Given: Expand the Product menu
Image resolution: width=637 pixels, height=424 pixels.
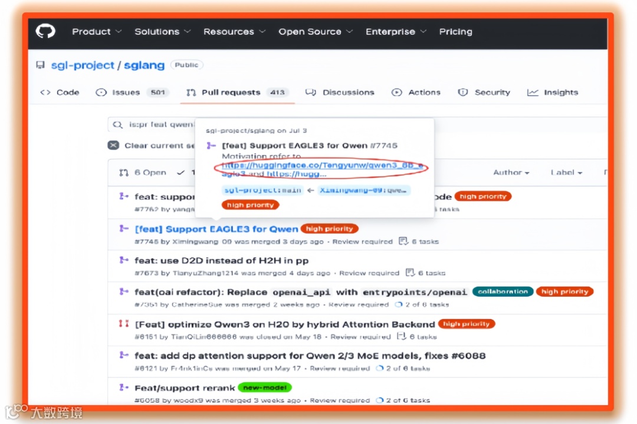Looking at the screenshot, I should coord(97,32).
